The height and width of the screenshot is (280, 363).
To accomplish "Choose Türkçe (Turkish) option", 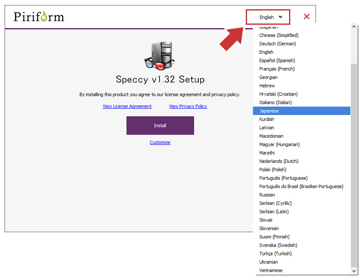I will tap(302, 254).
